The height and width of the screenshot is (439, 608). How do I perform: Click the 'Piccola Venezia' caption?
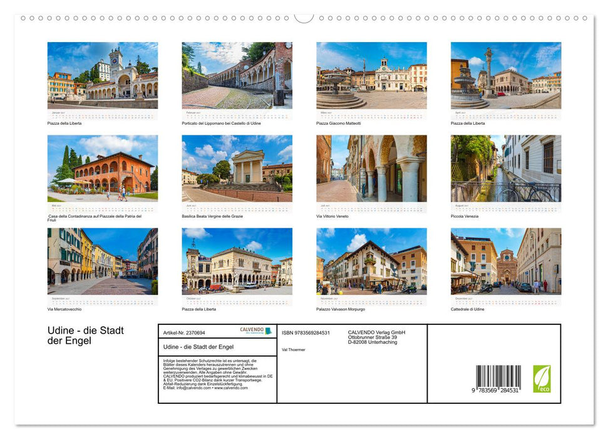click(x=465, y=216)
